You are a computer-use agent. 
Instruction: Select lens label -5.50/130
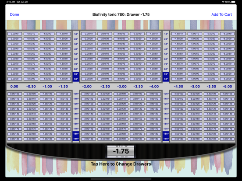coord(211,109)
